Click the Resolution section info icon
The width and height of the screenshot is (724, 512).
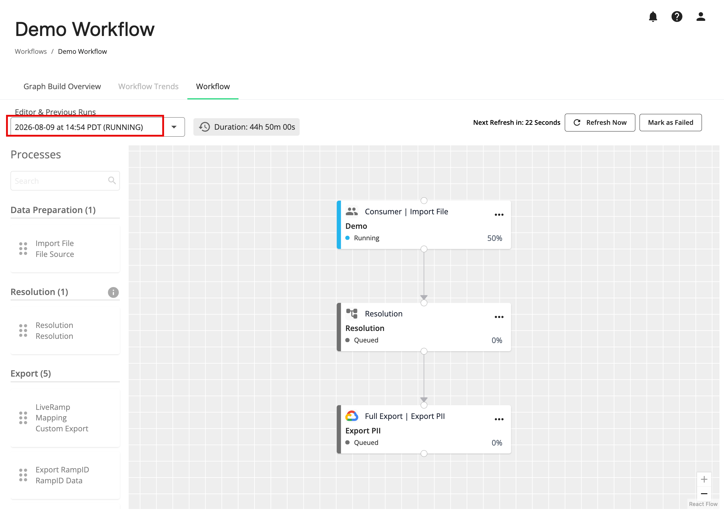pos(113,292)
